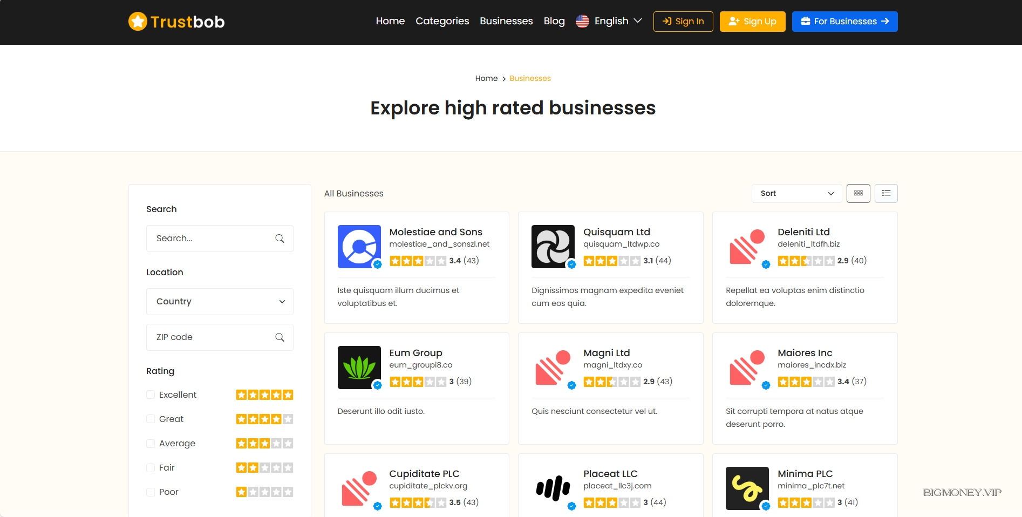This screenshot has height=517, width=1022.
Task: Click verified badge on Quisquam Ltd
Action: click(572, 264)
